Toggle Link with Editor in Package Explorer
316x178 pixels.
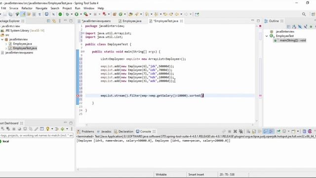pyautogui.click(x=54, y=21)
